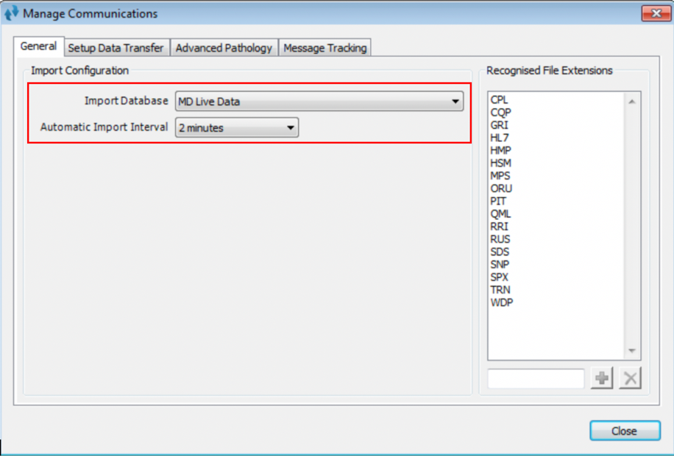Select HL7 in the extensions list
Viewport: 674px width, 456px height.
(x=500, y=138)
